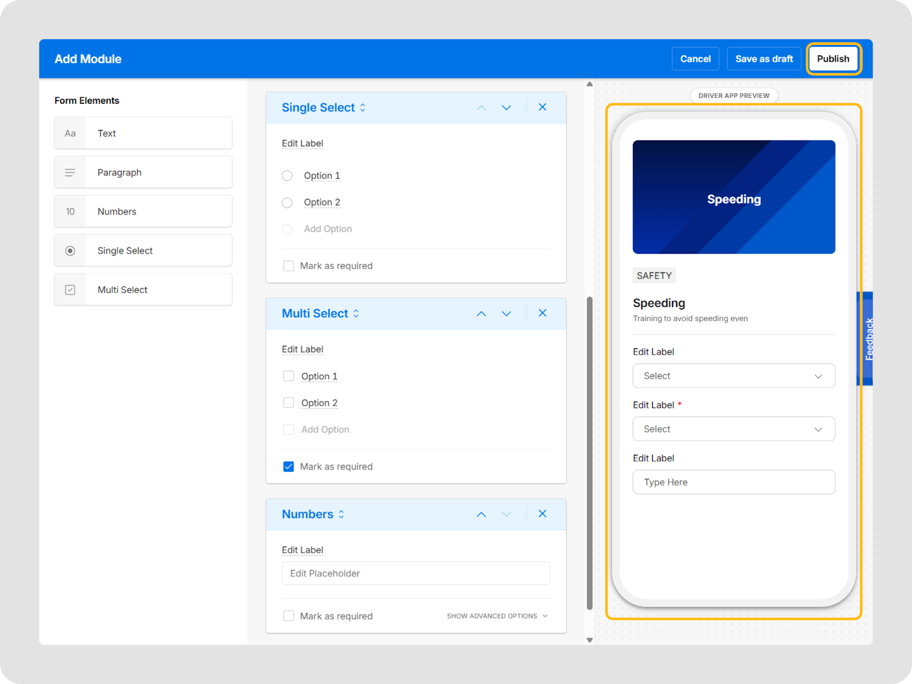Select Option 1 radio button in Single Select

287,176
